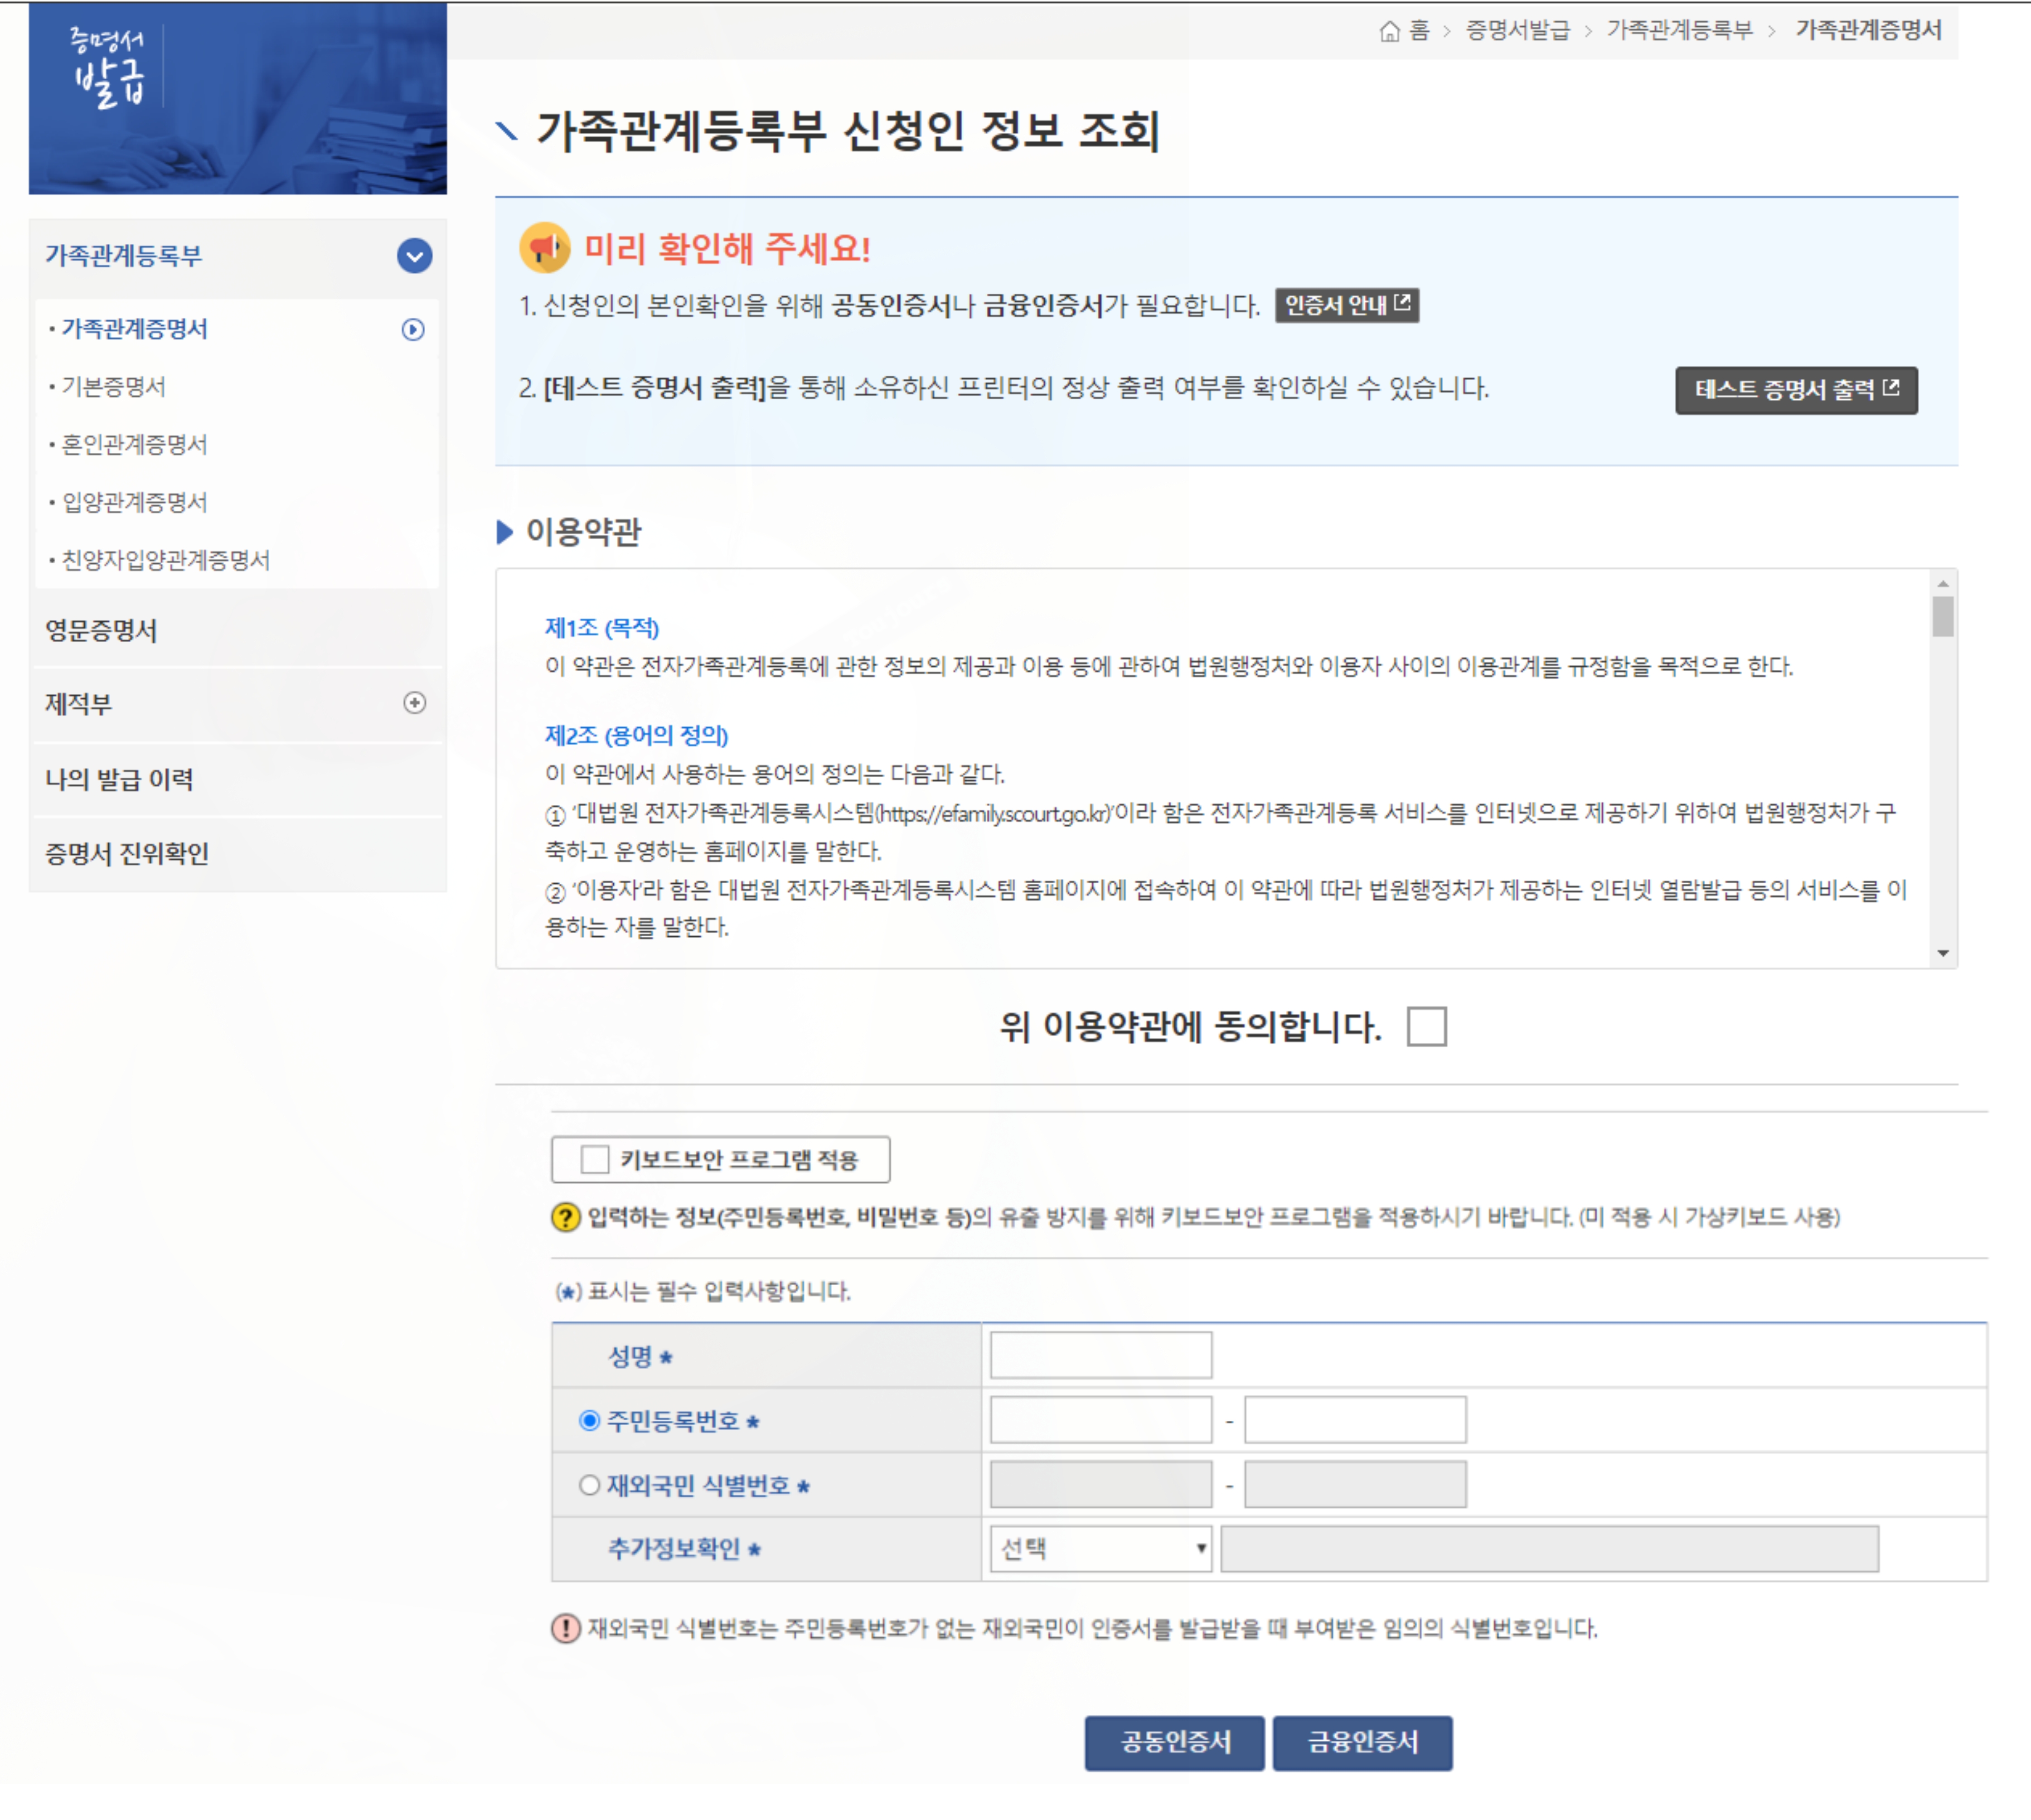Open 영문증명서 sidebar menu
The image size is (2031, 1820).
tap(101, 630)
